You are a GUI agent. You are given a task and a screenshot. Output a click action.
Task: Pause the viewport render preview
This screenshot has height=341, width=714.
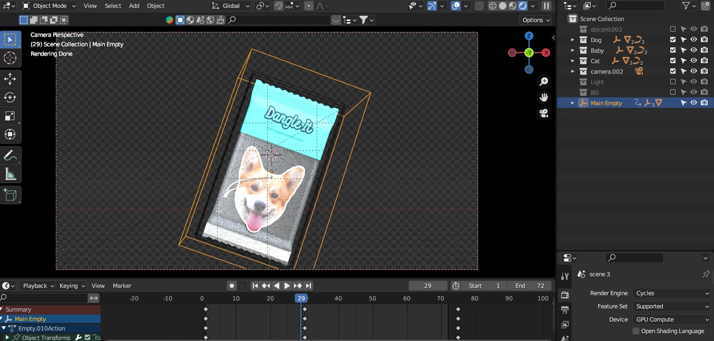(x=546, y=6)
